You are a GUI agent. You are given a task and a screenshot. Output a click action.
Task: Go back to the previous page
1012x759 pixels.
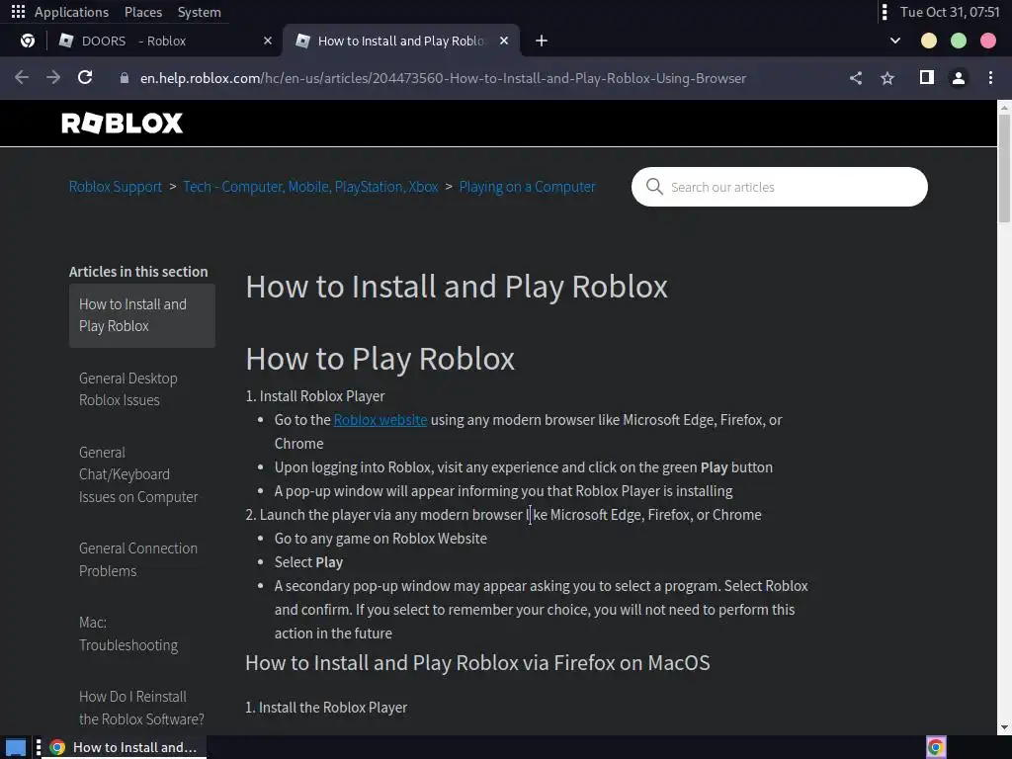[x=22, y=78]
